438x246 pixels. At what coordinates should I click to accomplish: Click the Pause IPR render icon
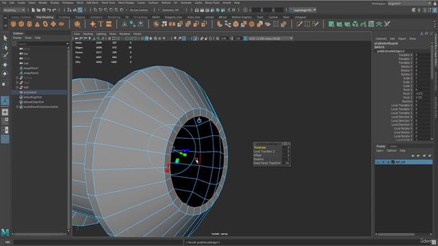click(234, 10)
